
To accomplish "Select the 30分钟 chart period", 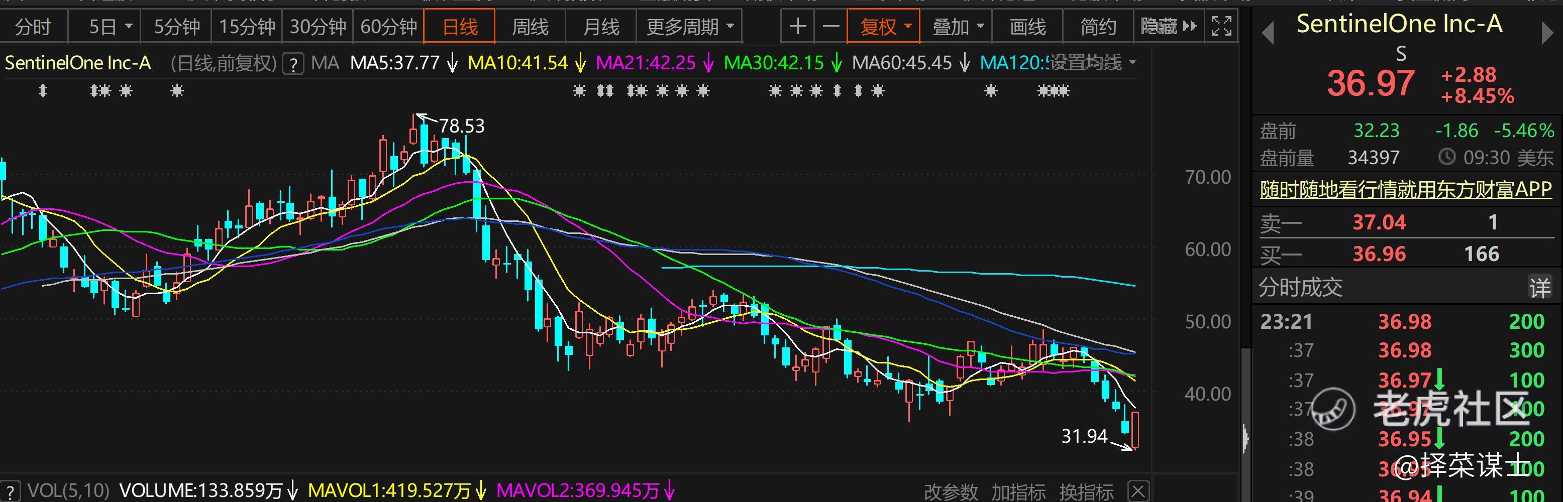I will 318,27.
